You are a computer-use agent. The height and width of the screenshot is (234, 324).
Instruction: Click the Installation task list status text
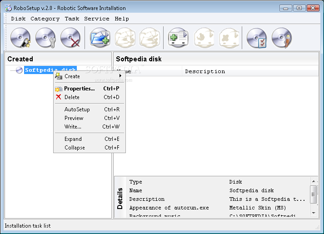click(27, 226)
